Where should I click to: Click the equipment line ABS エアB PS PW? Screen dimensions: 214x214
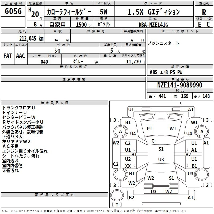click(x=166, y=72)
